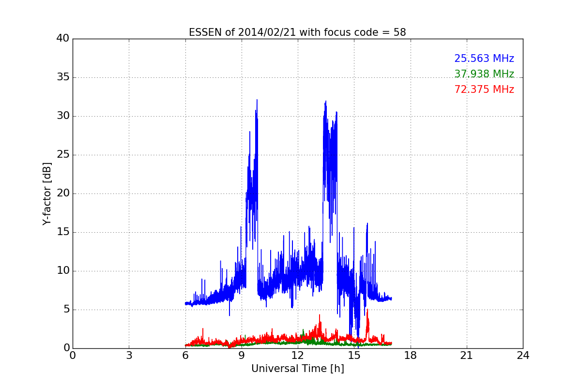Select the blue 25.563 MHz legend label

tap(484, 59)
